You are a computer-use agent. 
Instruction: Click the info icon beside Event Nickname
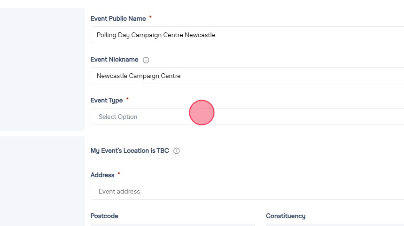146,60
